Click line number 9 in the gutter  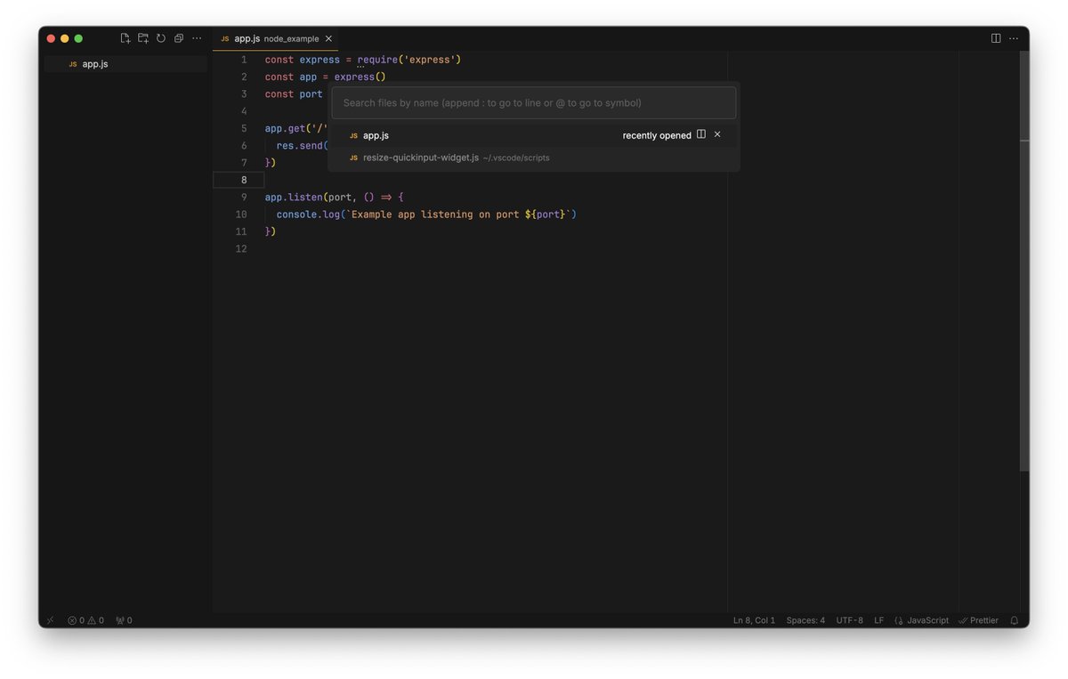tap(244, 198)
